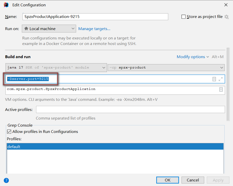Confirm with the OK button
This screenshot has height=186, width=233.
(167, 180)
